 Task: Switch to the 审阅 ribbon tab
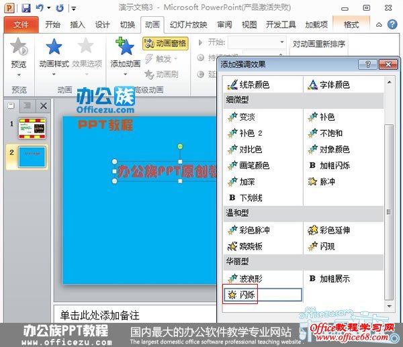tap(224, 25)
